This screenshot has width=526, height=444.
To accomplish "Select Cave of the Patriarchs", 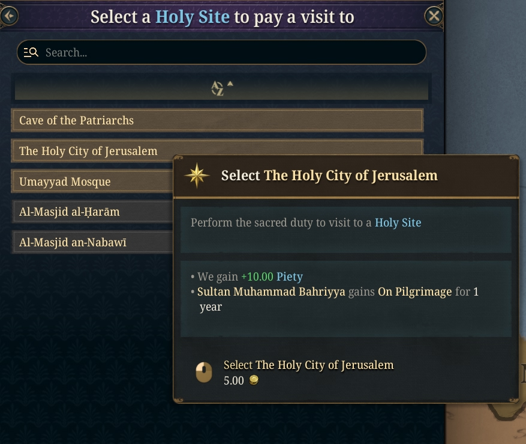I will [x=217, y=120].
